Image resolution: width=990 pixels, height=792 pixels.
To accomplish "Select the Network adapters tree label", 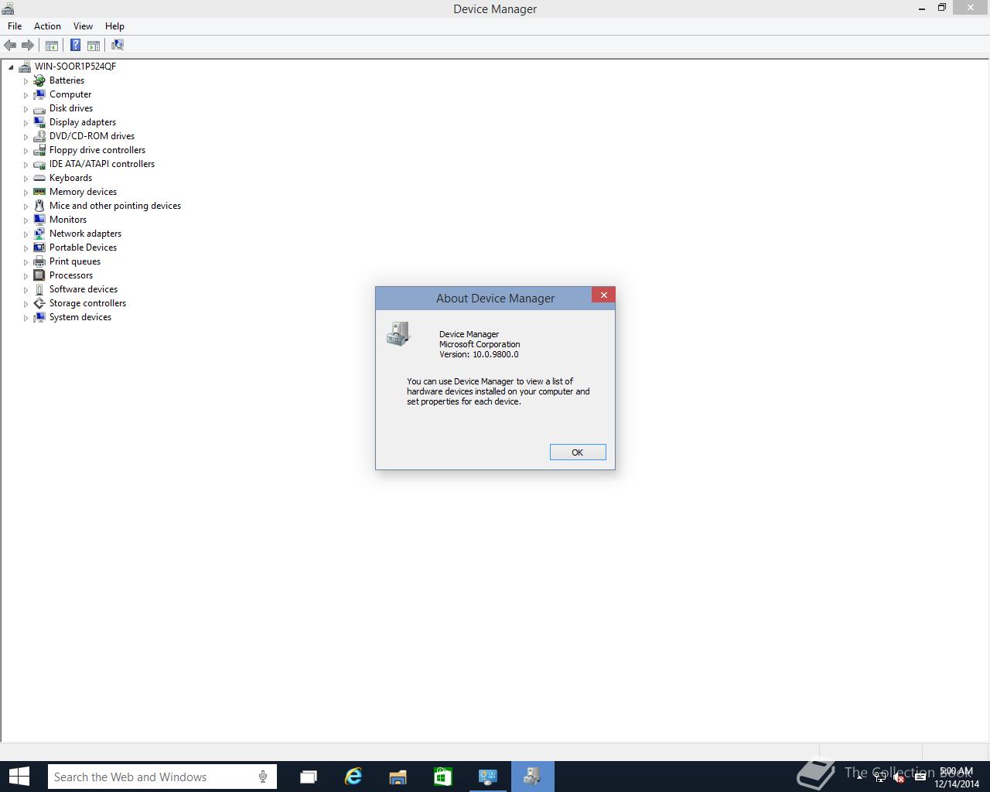I will point(85,234).
